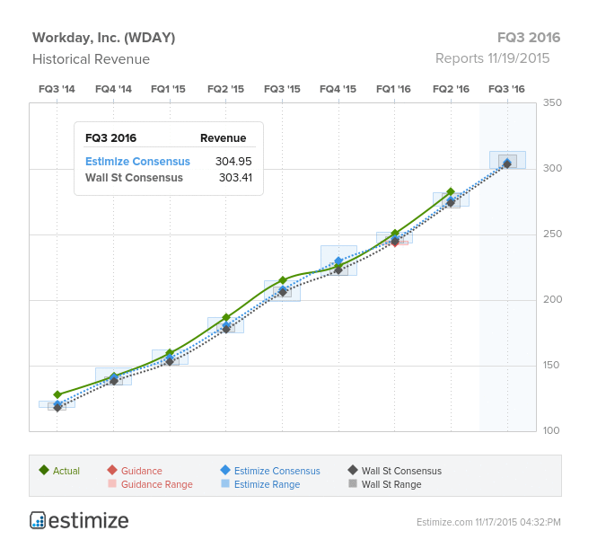The width and height of the screenshot is (606, 557).
Task: Click the Estimize.com timestamp text
Action: [488, 522]
